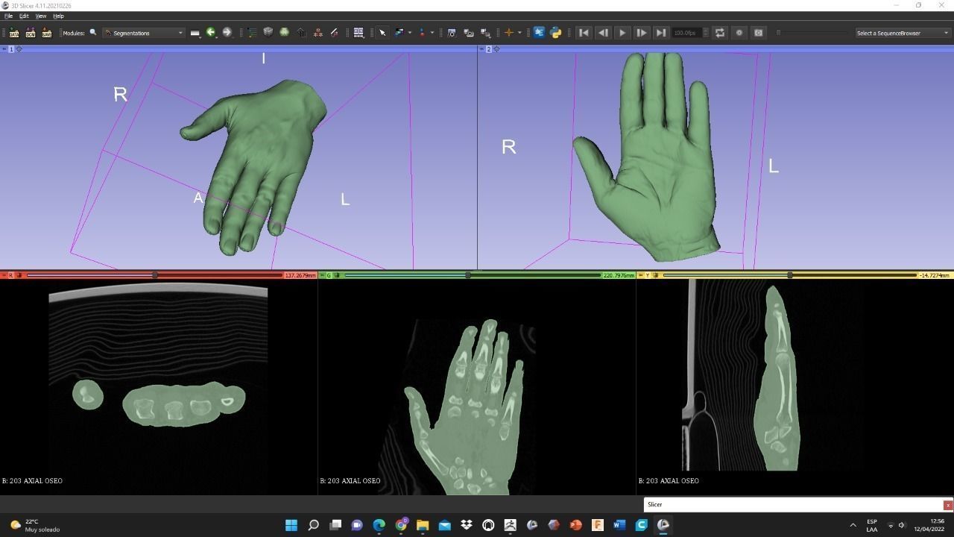Open the Edit menu

(24, 16)
